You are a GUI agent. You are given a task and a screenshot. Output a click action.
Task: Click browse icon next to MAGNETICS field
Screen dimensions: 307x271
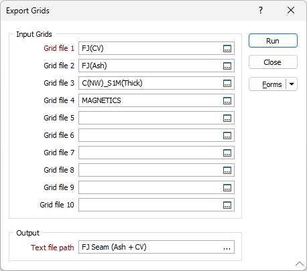227,100
